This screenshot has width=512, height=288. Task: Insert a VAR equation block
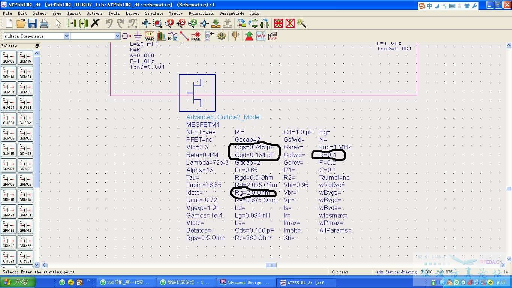[x=149, y=36]
